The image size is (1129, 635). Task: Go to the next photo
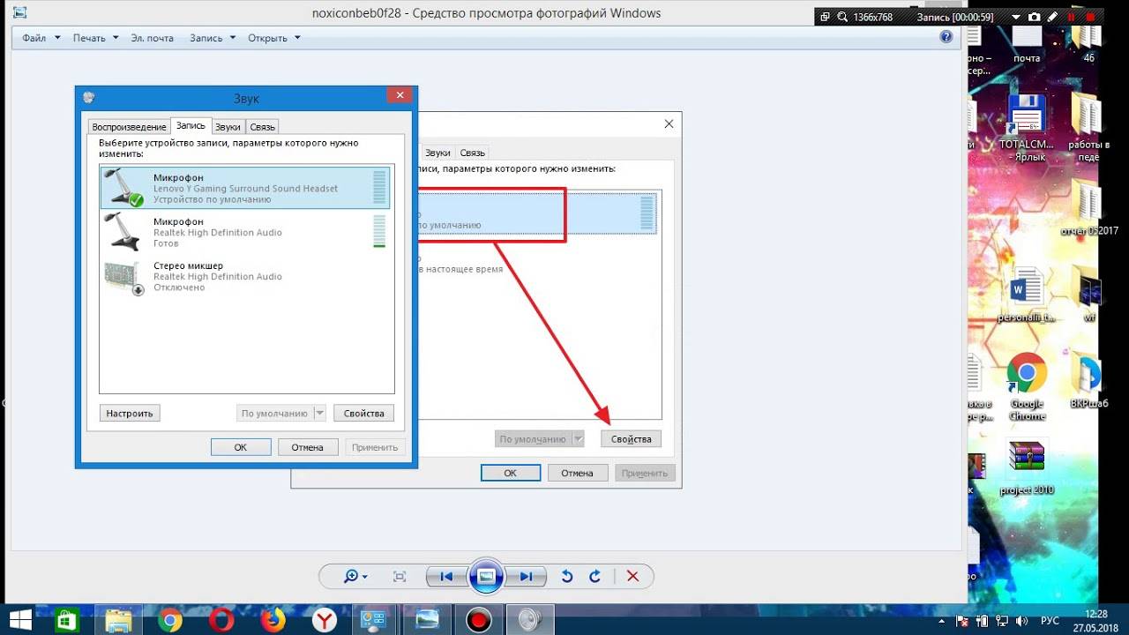point(525,577)
